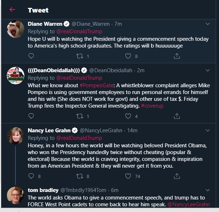Expand the options chevron on DeanObeidallah's tweet
The width and height of the screenshot is (219, 212).
[208, 70]
